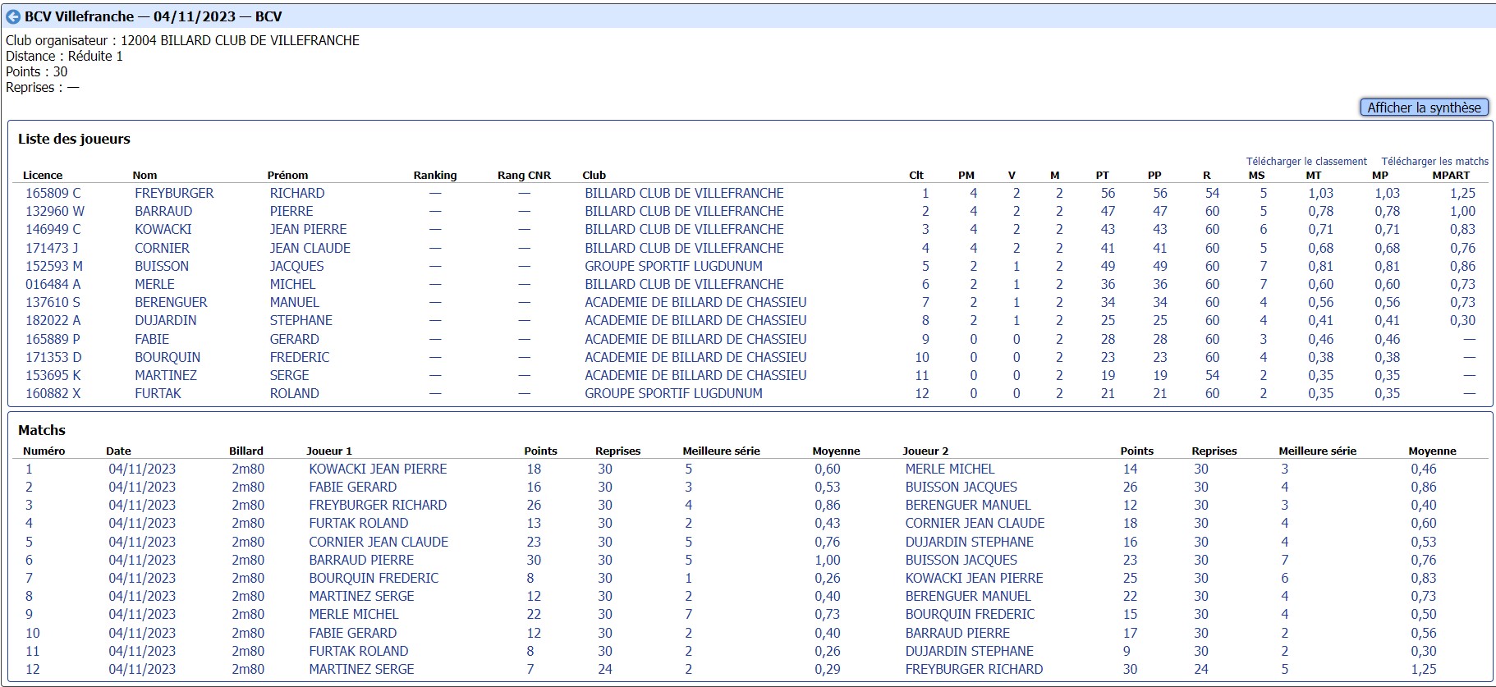Click MARTINEZ in the Nom column
The height and width of the screenshot is (687, 1496).
166,375
